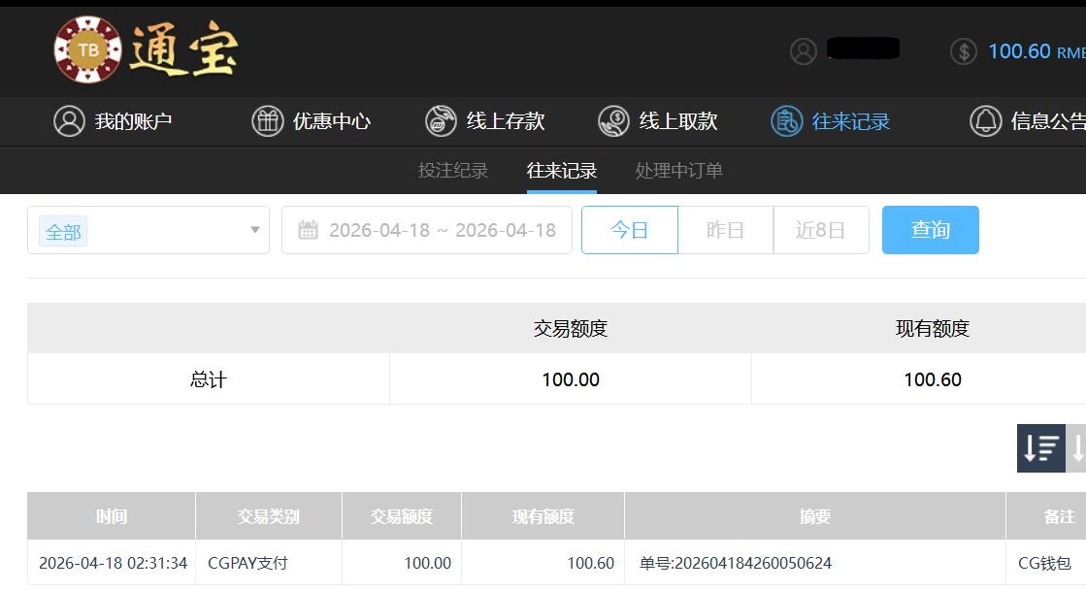Click the 线上取款 withdrawal icon
The image size is (1086, 591).
pyautogui.click(x=613, y=121)
